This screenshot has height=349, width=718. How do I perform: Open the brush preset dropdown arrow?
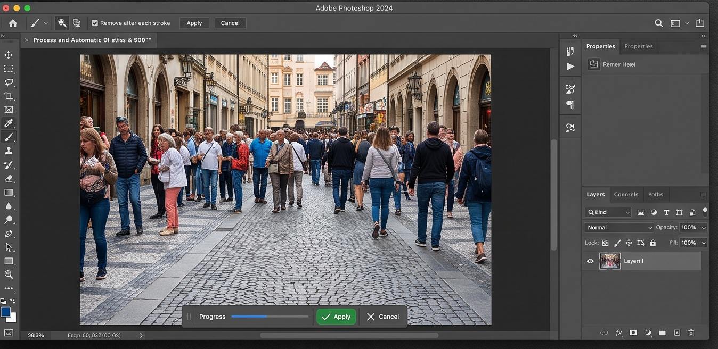[x=46, y=23]
